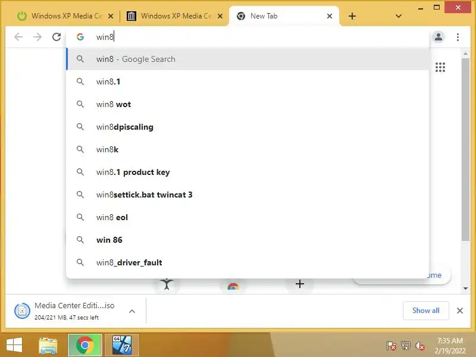This screenshot has width=476, height=357.
Task: Click the network tray icon
Action: (x=405, y=346)
